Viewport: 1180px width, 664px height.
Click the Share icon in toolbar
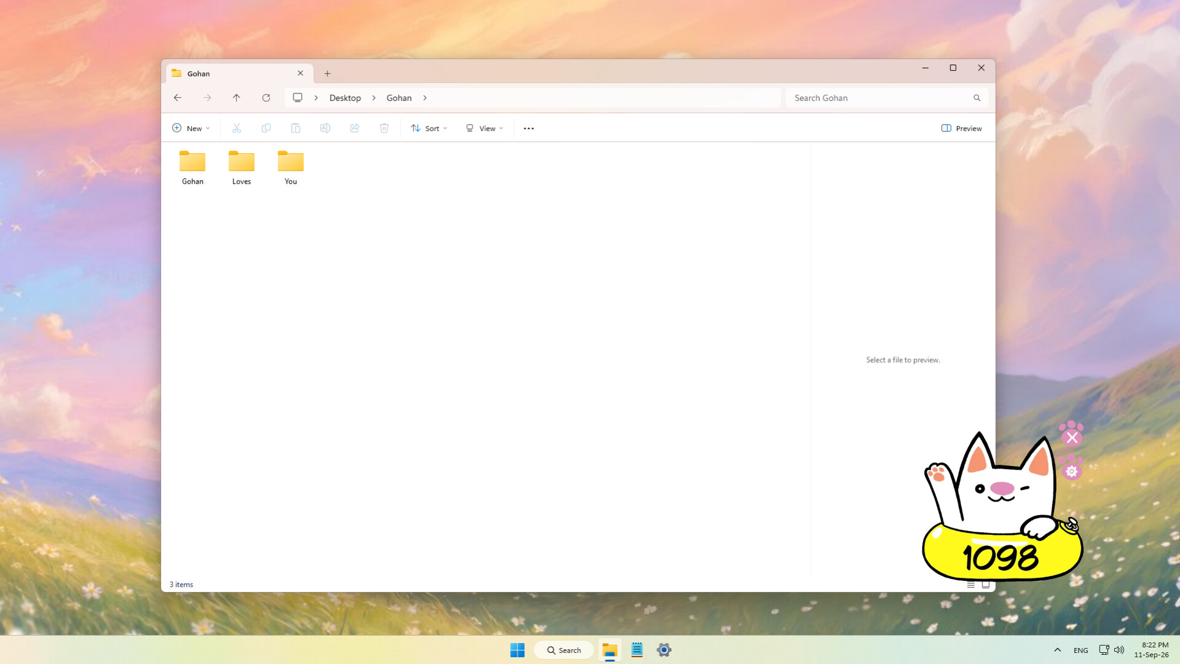coord(355,128)
